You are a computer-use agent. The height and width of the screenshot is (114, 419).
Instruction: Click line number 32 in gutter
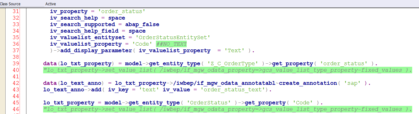[x=16, y=18]
